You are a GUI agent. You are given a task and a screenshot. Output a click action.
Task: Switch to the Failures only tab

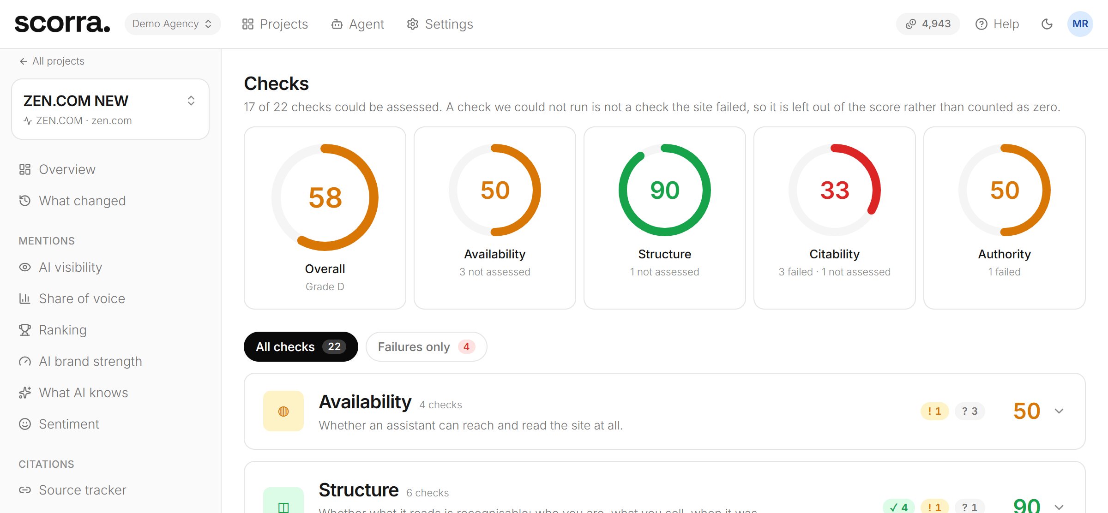click(427, 346)
